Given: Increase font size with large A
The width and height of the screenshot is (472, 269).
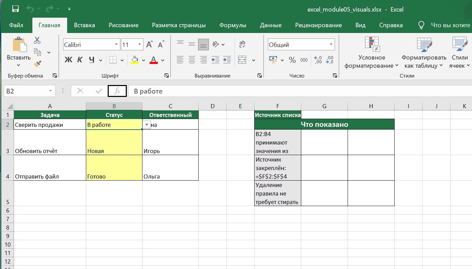Looking at the screenshot, I should pyautogui.click(x=149, y=45).
